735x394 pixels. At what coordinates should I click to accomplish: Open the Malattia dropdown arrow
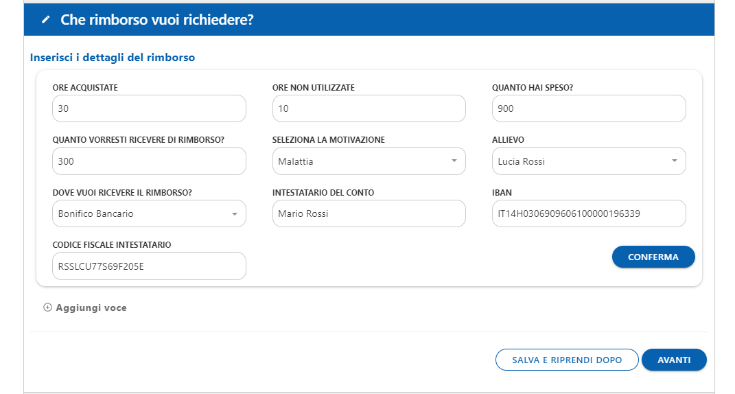pyautogui.click(x=454, y=161)
